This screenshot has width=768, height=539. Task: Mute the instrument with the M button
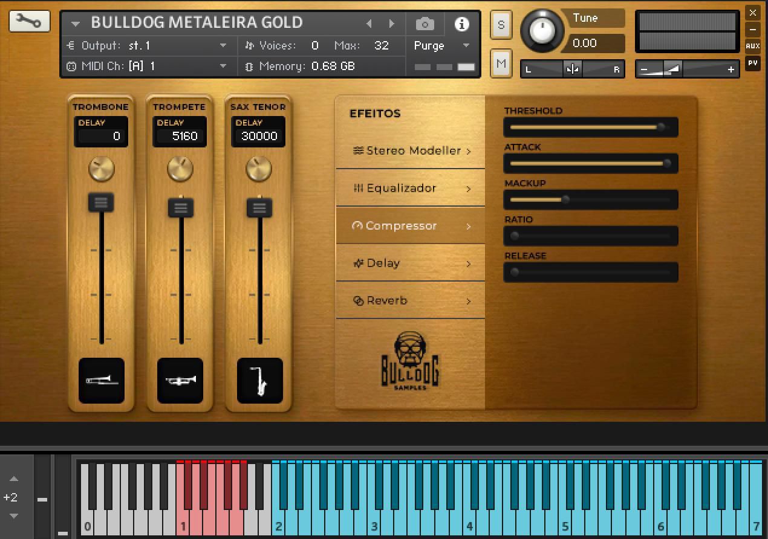pos(501,63)
